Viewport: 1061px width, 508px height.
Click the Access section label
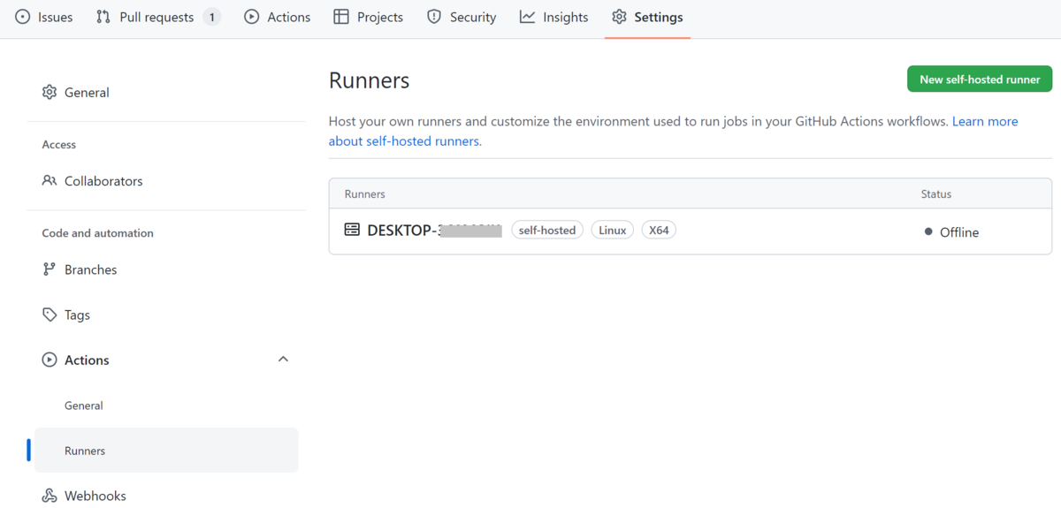click(x=59, y=144)
